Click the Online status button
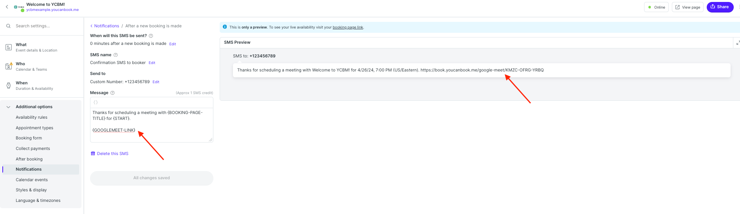Viewport: 740px width, 214px height. (x=657, y=7)
